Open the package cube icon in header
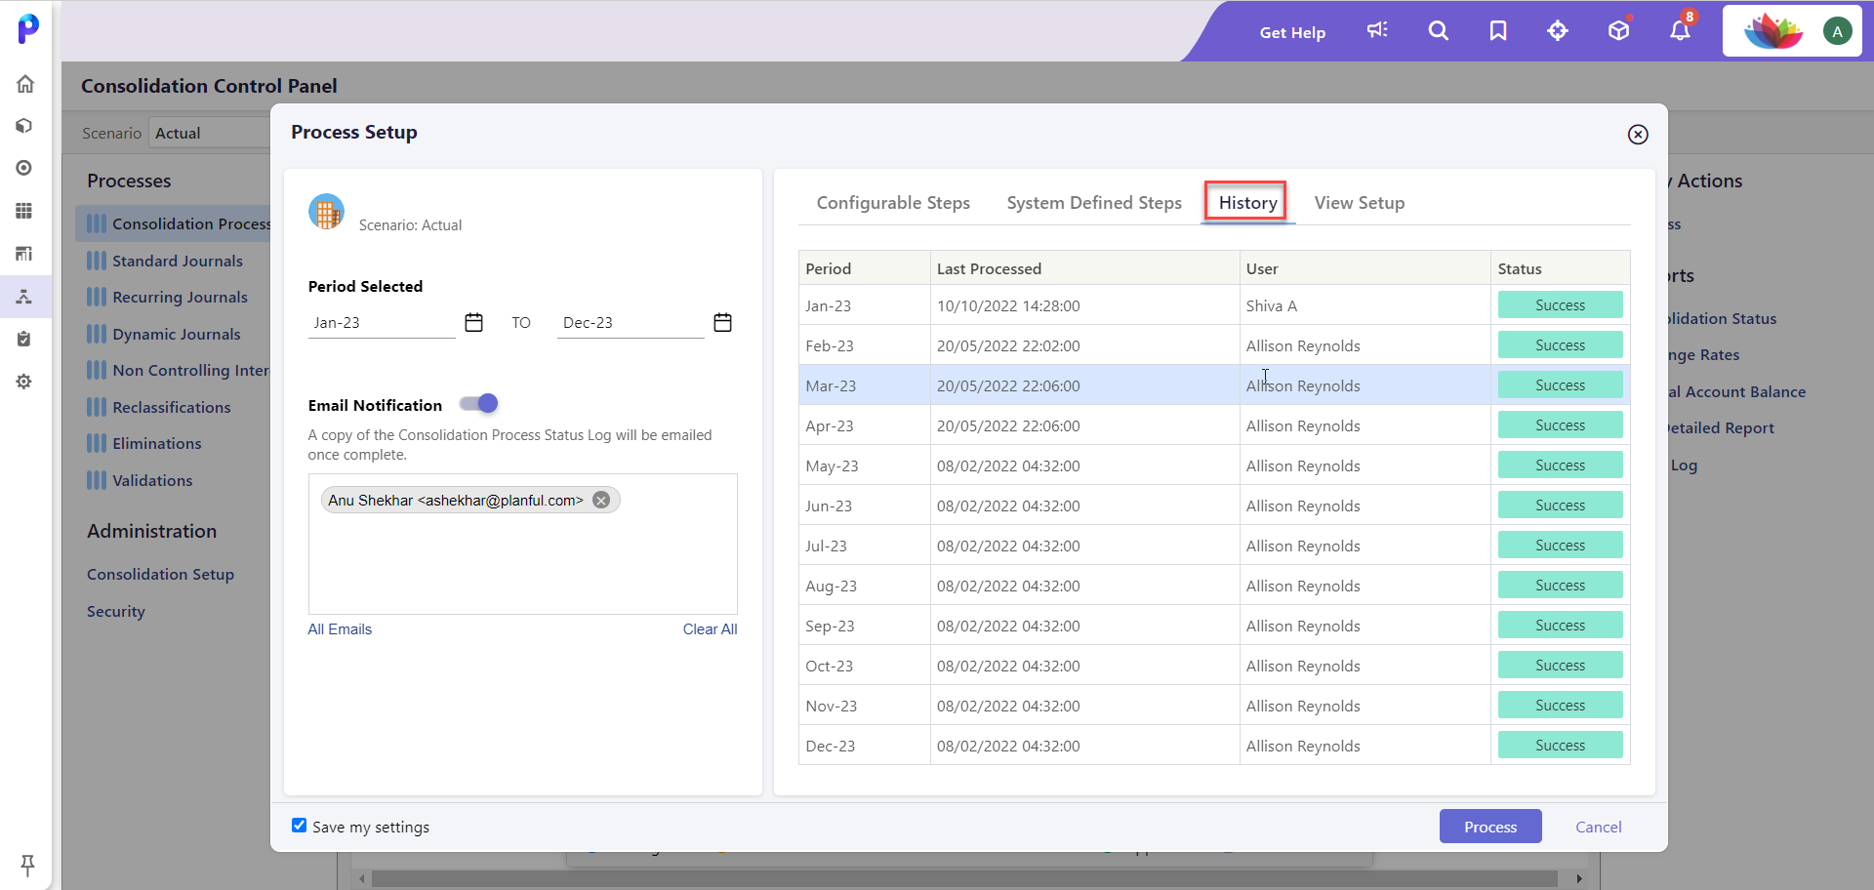This screenshot has width=1874, height=890. (x=1618, y=30)
